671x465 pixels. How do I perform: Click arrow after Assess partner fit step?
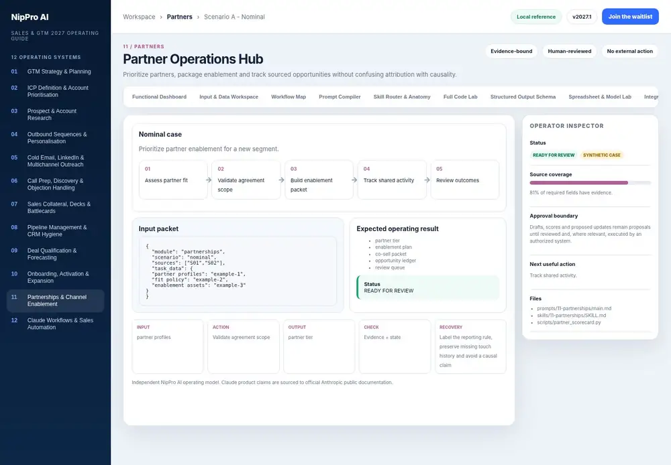coord(209,180)
